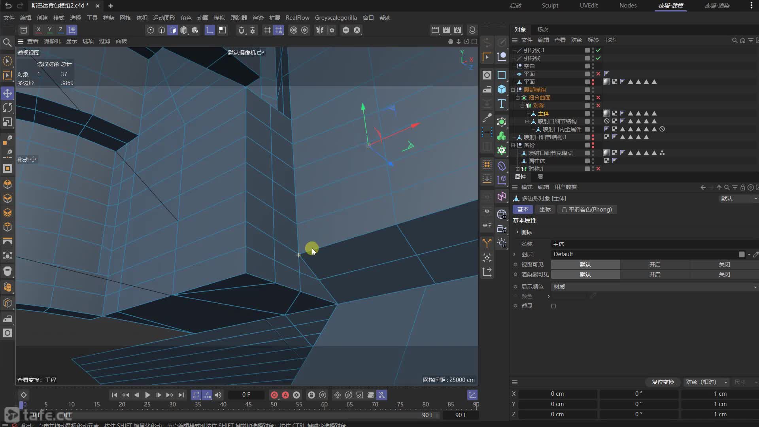Open the 对象 (相对) coordinate dropdown

coord(706,382)
